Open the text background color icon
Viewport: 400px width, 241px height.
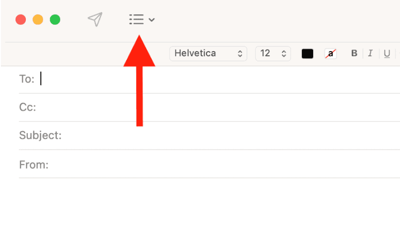pos(331,54)
